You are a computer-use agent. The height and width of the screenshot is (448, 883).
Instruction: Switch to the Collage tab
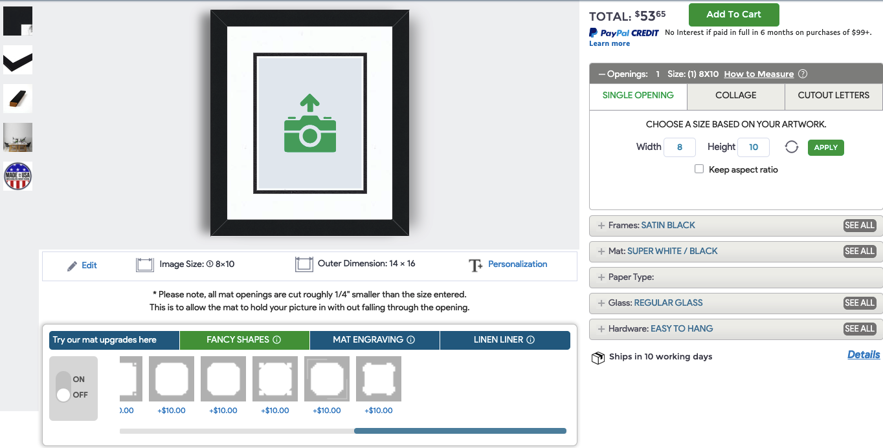pos(735,96)
